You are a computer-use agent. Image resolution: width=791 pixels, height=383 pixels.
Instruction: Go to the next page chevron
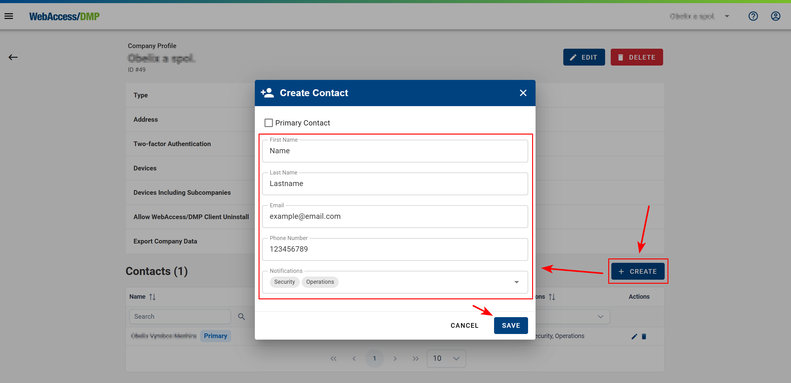(395, 358)
